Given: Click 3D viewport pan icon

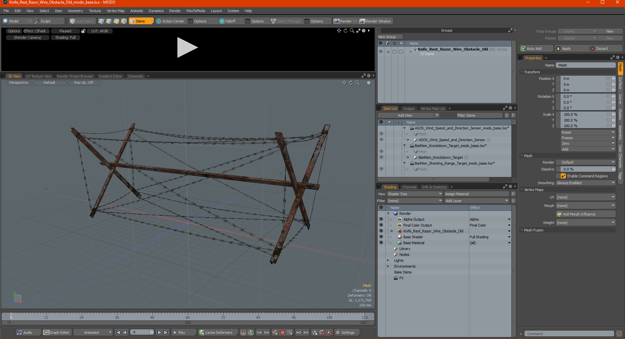Looking at the screenshot, I should tap(344, 83).
